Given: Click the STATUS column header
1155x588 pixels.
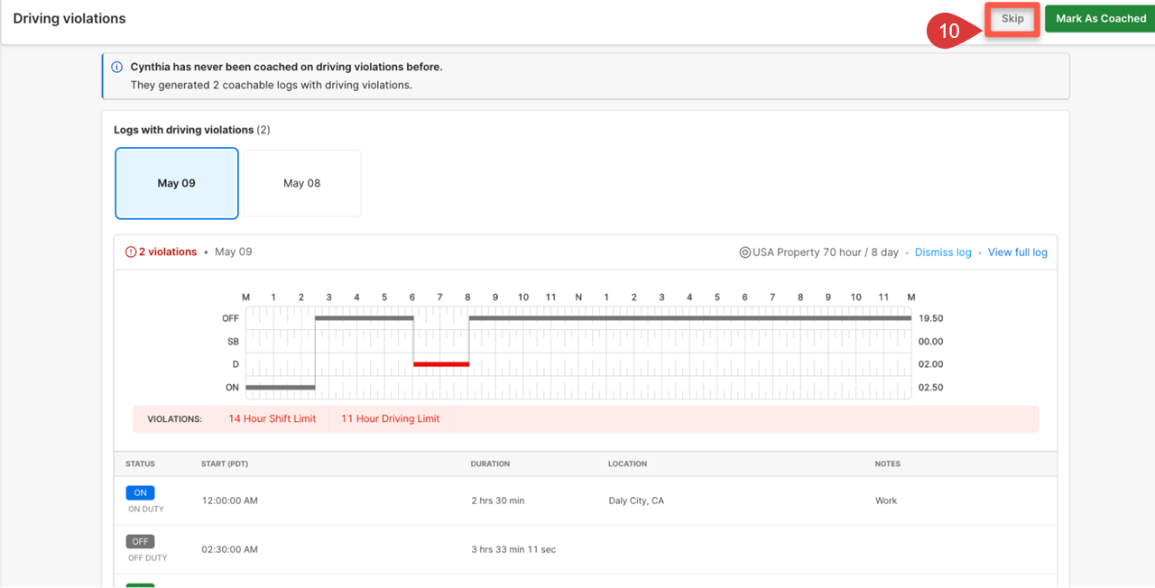Looking at the screenshot, I should click(x=140, y=464).
